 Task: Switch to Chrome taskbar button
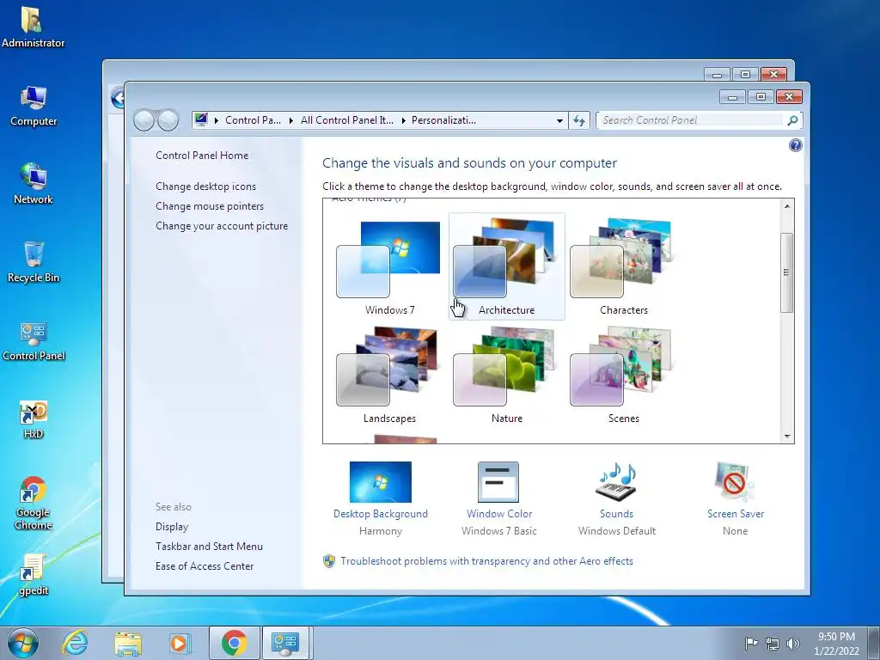pyautogui.click(x=234, y=643)
